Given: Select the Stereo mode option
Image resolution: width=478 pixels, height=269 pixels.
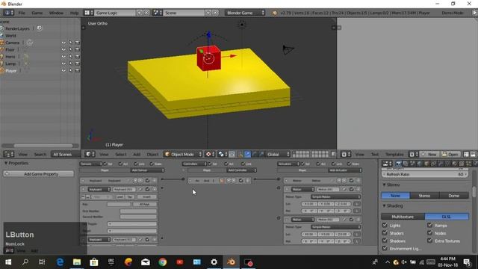Looking at the screenshot, I should click(x=424, y=196).
